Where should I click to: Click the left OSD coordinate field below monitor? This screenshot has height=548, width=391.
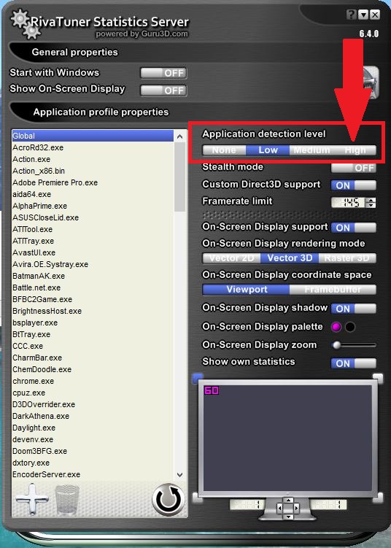coord(247,505)
